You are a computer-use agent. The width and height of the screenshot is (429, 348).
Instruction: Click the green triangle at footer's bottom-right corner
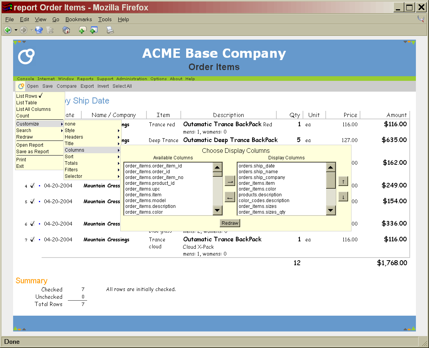click(414, 329)
